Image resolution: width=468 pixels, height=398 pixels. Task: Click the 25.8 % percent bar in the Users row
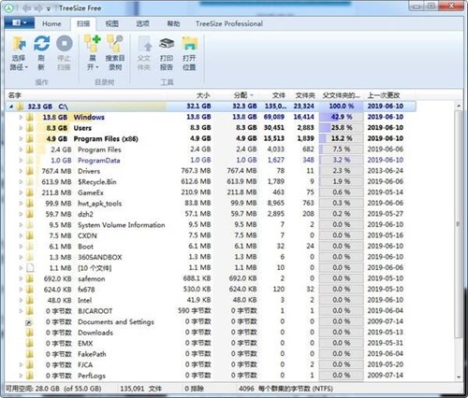[x=342, y=128]
